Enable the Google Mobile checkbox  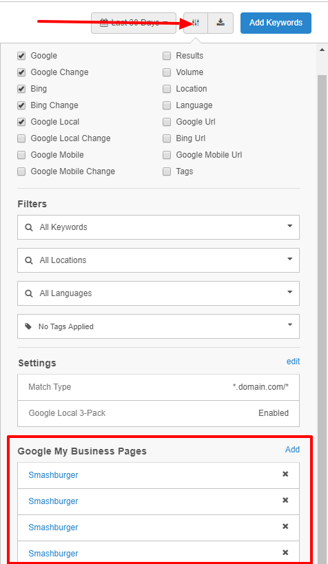(21, 155)
